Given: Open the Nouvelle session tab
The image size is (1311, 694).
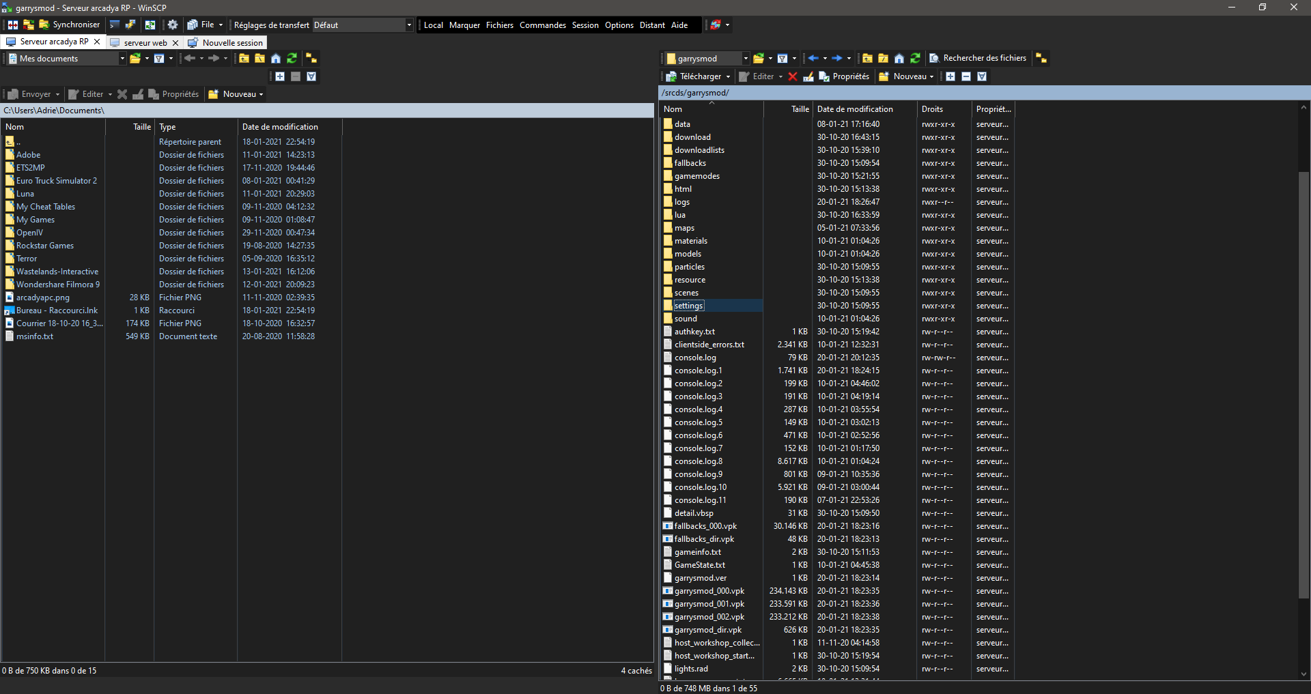Looking at the screenshot, I should [226, 42].
